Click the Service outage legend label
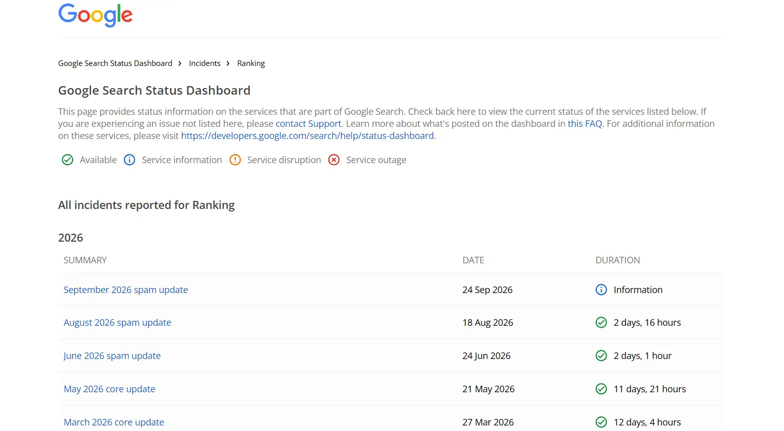The image size is (784, 431). coord(376,160)
